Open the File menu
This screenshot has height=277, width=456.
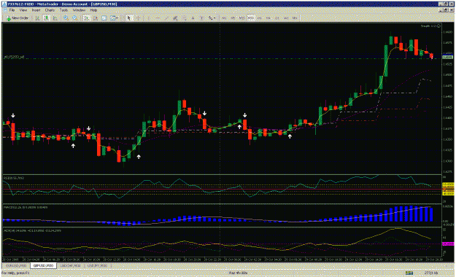coord(12,10)
